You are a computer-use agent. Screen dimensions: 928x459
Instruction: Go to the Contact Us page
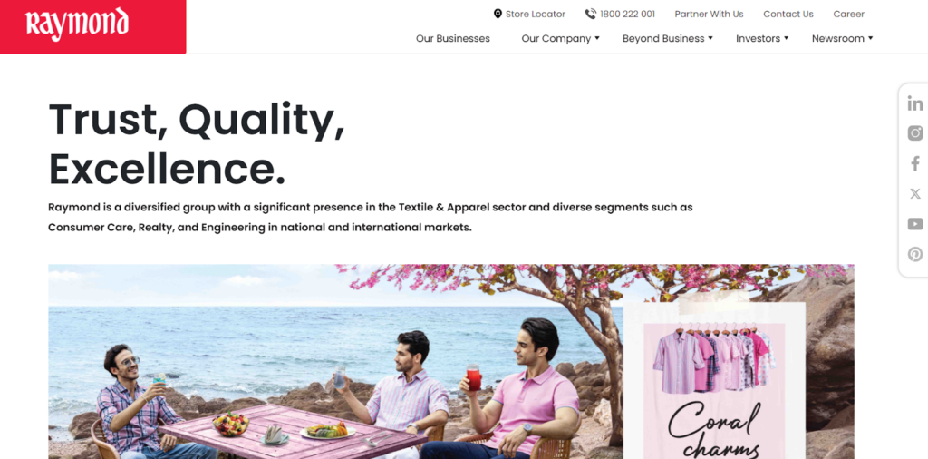tap(788, 14)
